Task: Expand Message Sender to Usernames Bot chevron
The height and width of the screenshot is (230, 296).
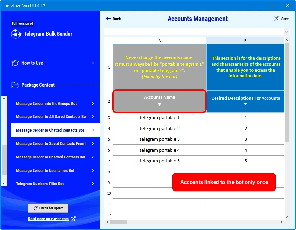Action: coord(93,170)
